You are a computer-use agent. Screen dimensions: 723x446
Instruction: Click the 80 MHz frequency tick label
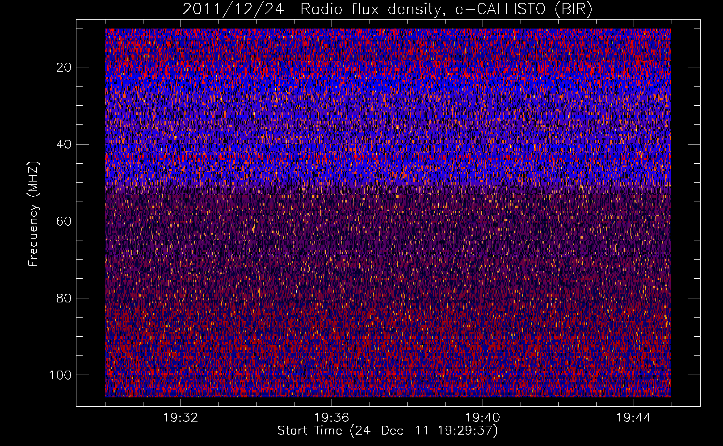(64, 298)
